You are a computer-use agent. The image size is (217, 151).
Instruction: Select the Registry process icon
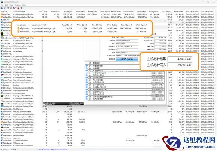tap(2, 85)
